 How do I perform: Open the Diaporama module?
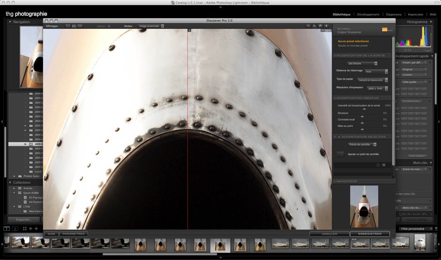pos(394,14)
